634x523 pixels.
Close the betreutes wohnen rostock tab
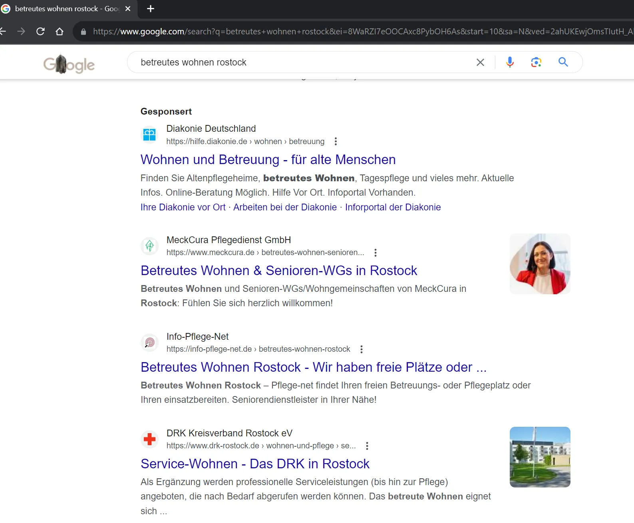[128, 9]
